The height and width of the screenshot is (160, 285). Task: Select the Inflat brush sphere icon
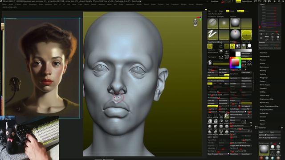coord(216,127)
